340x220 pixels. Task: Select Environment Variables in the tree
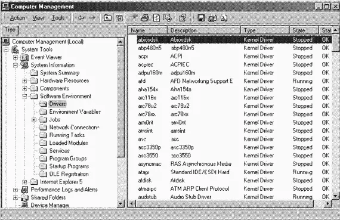click(x=75, y=112)
